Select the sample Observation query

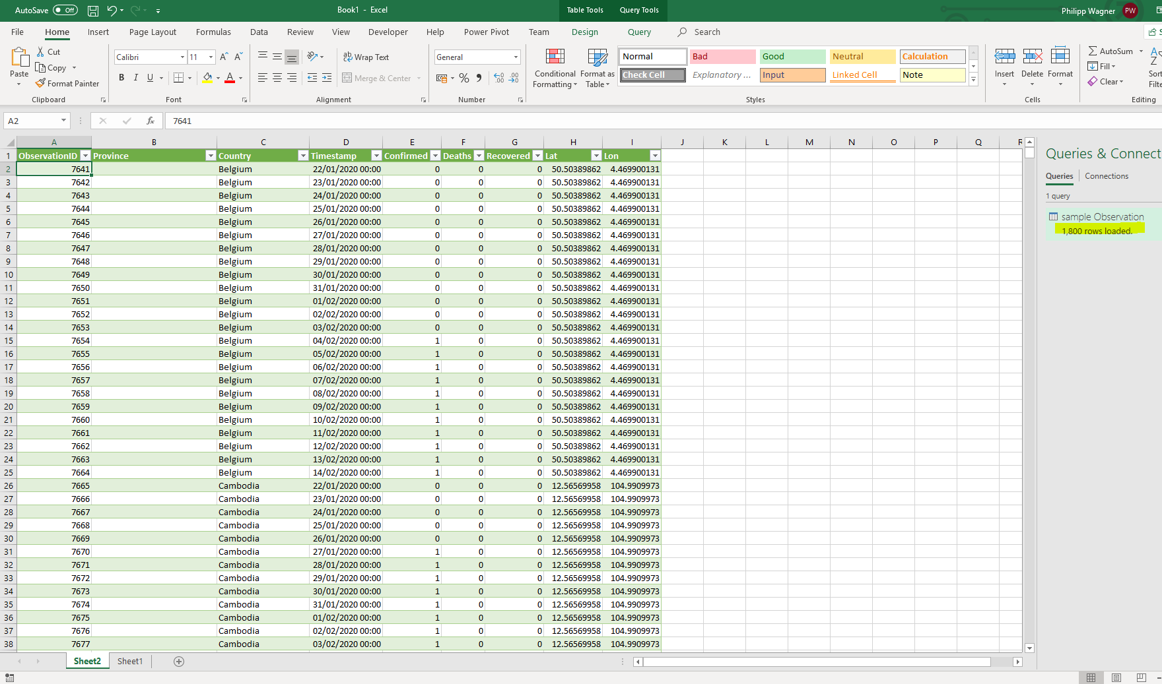[1103, 217]
